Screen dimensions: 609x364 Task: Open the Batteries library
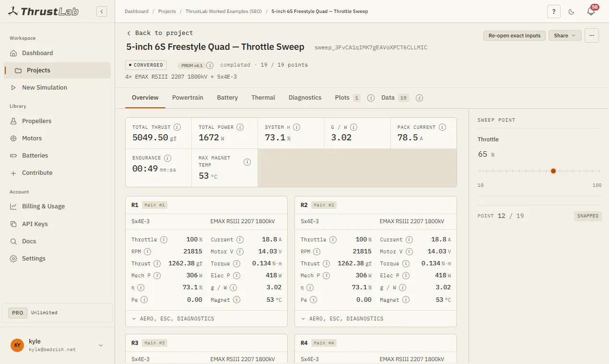[x=58, y=156]
